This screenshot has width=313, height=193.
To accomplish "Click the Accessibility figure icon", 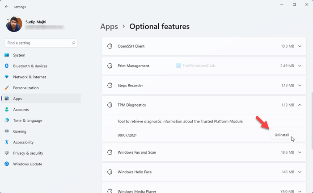I will point(7,142).
